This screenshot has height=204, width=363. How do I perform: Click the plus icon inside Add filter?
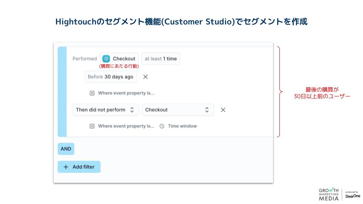tap(66, 167)
